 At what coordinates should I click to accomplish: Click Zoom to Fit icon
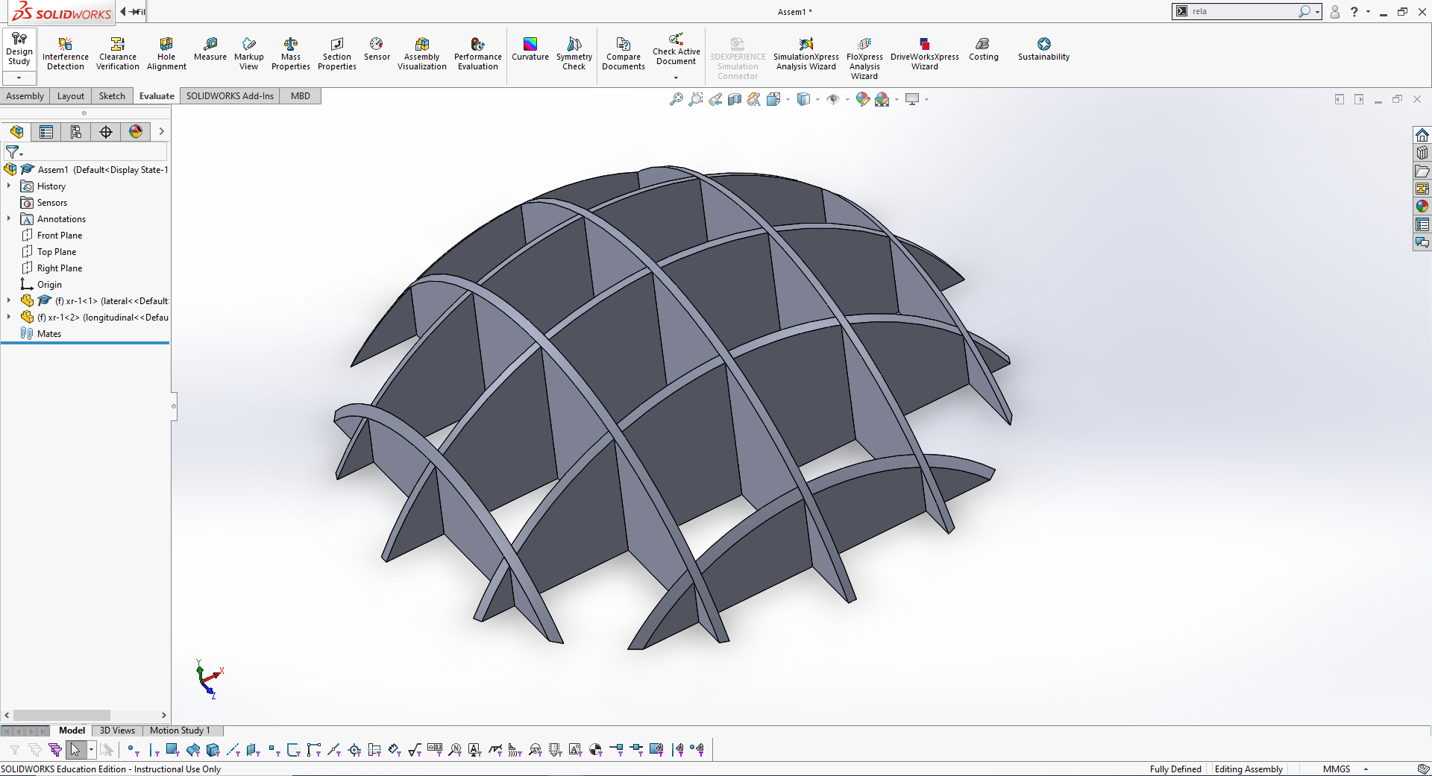(676, 99)
